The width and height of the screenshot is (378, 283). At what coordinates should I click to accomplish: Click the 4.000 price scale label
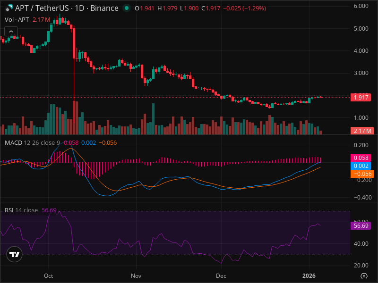pyautogui.click(x=361, y=51)
